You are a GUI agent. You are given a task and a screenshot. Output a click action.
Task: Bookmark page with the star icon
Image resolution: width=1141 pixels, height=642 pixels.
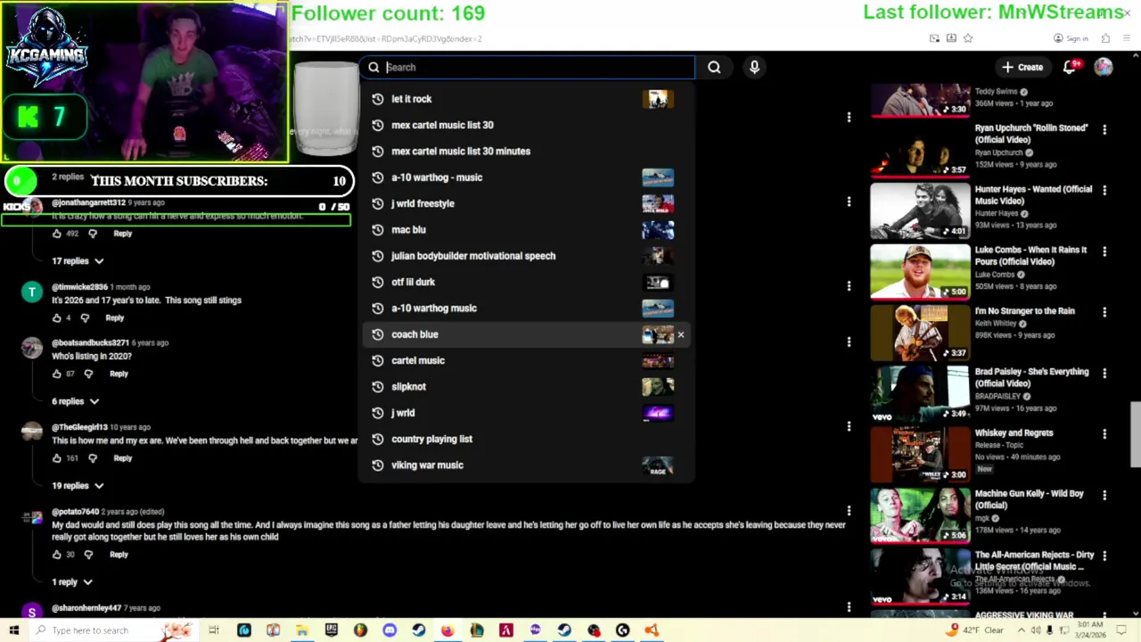968,38
